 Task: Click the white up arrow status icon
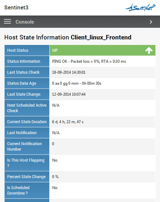click(x=149, y=50)
